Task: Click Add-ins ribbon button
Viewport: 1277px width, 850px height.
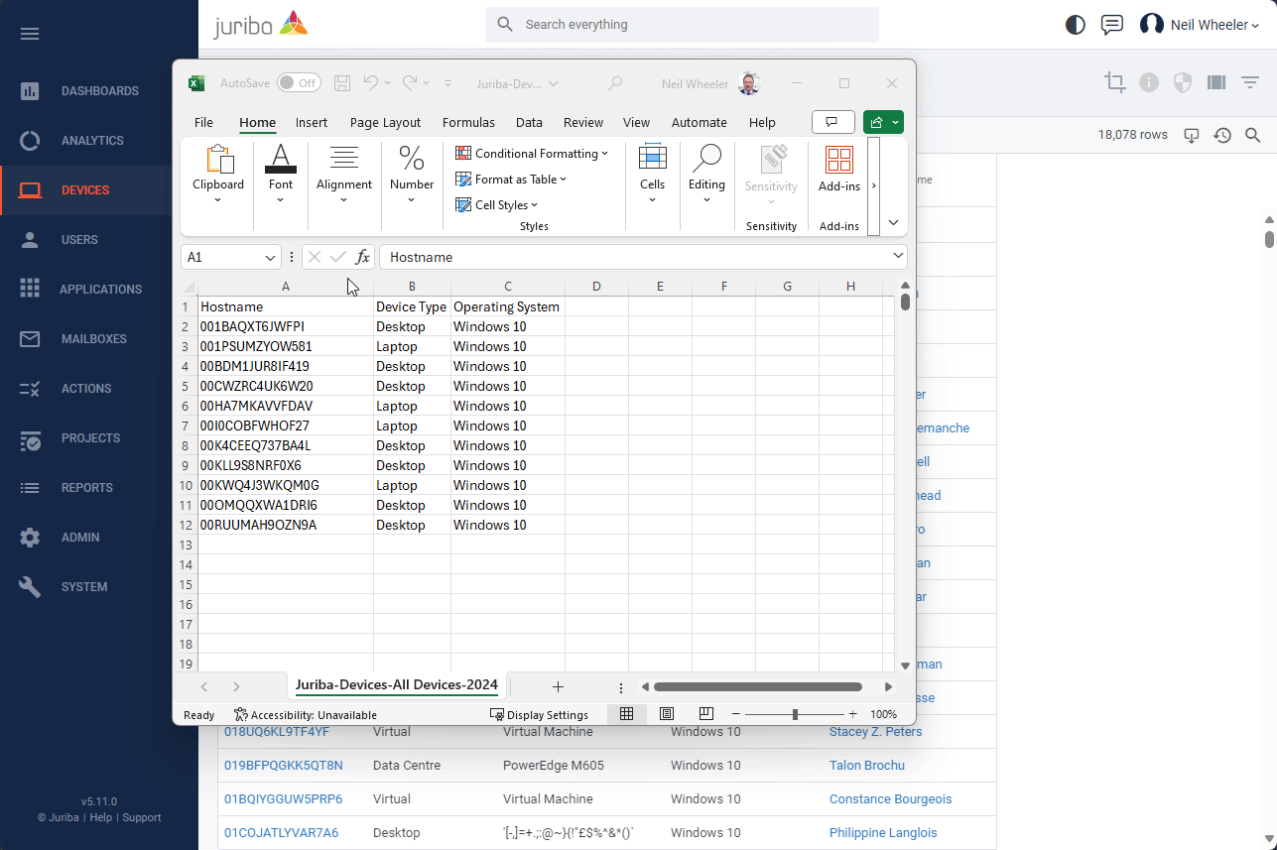Action: [x=839, y=171]
